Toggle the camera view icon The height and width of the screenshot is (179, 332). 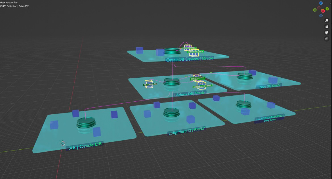point(327,33)
